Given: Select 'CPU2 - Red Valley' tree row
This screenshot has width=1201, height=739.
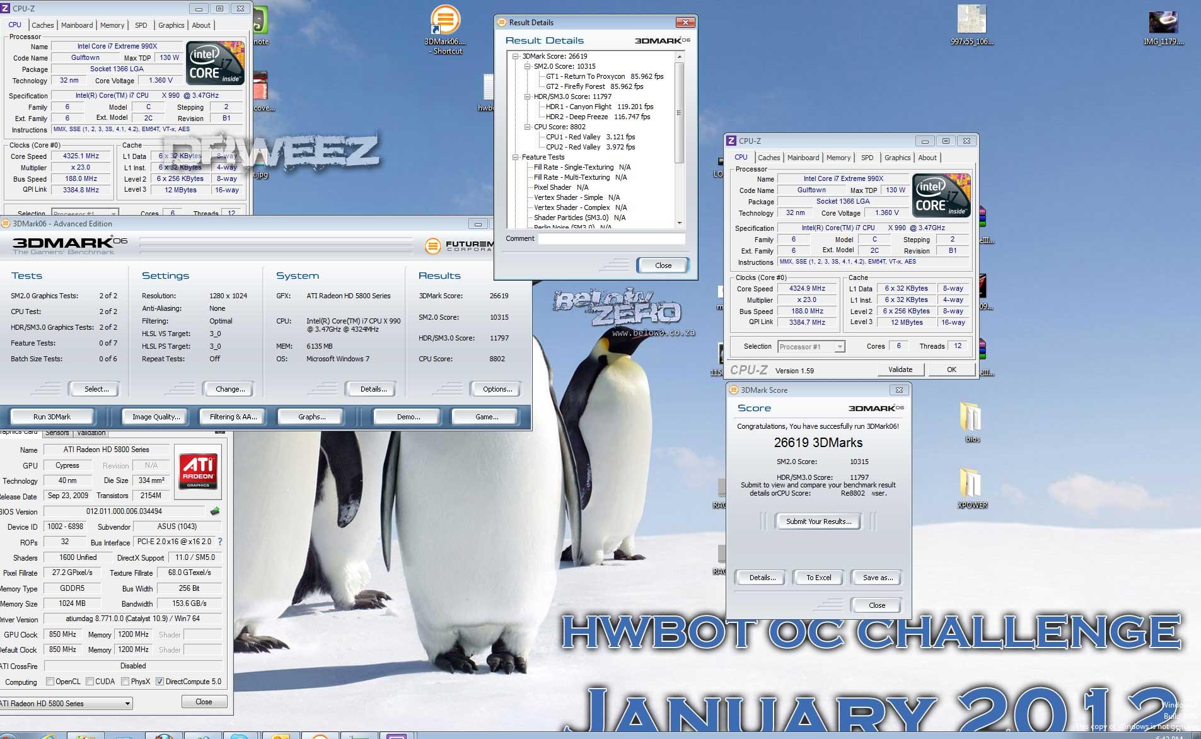Looking at the screenshot, I should click(x=590, y=147).
